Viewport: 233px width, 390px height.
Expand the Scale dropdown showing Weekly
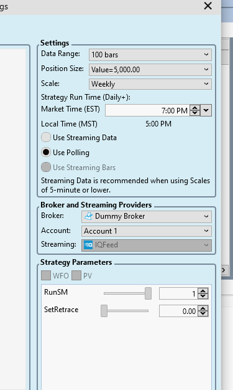coord(150,84)
